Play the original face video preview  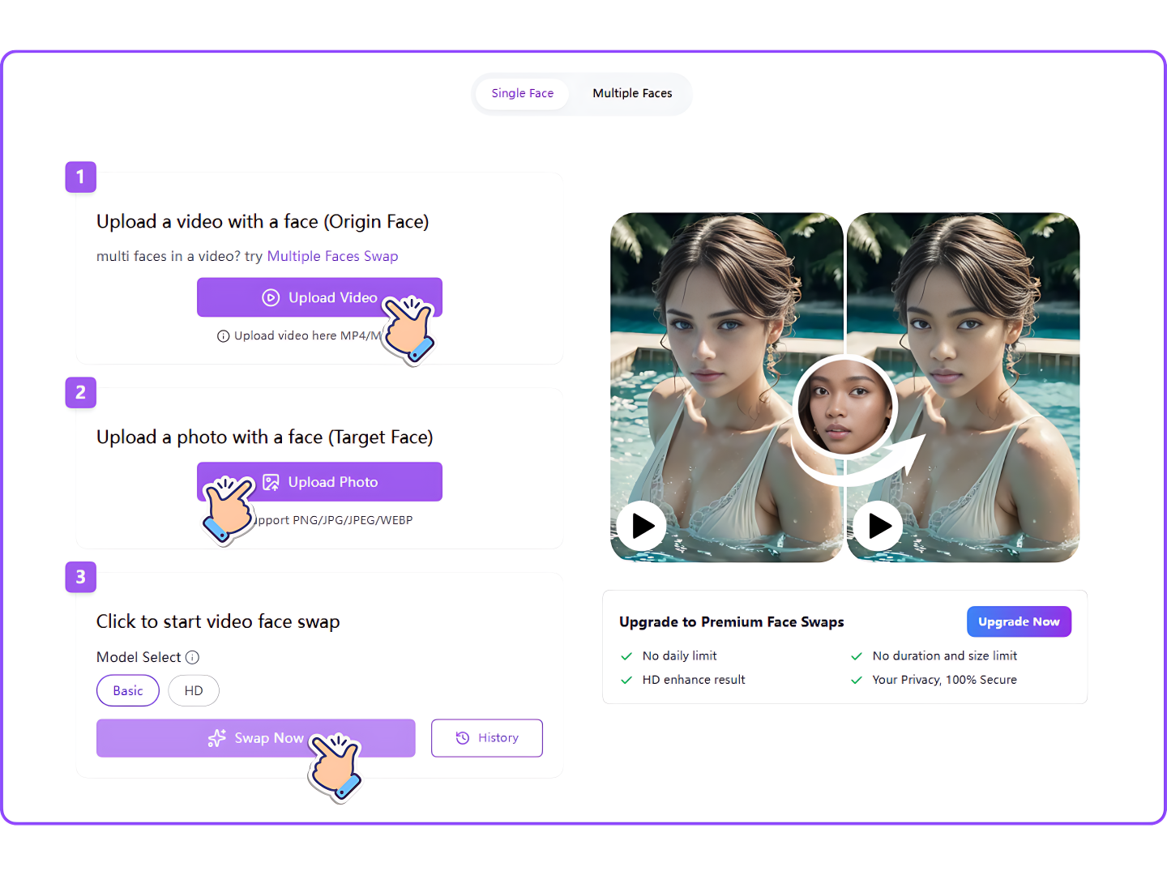[641, 525]
